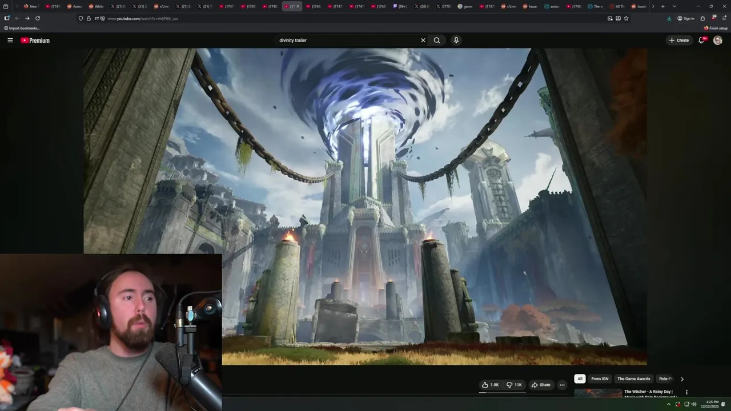Image resolution: width=731 pixels, height=411 pixels.
Task: Select the partly hidden 'Role-Pl' chip
Action: [x=666, y=379]
